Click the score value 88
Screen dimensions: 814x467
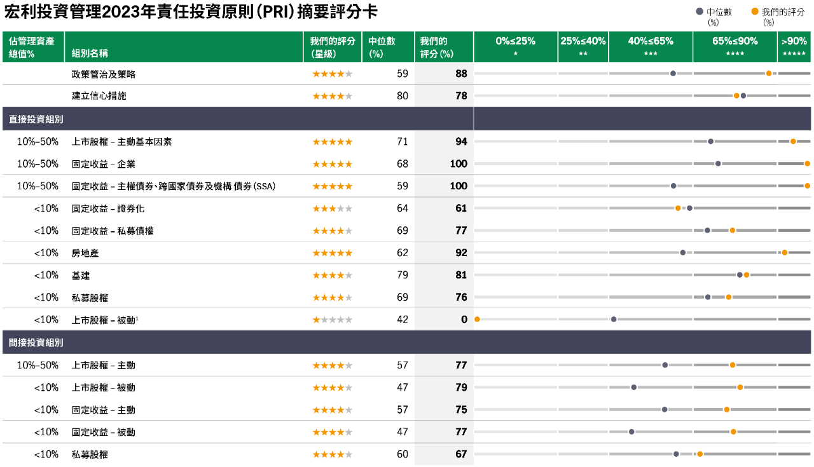[461, 74]
